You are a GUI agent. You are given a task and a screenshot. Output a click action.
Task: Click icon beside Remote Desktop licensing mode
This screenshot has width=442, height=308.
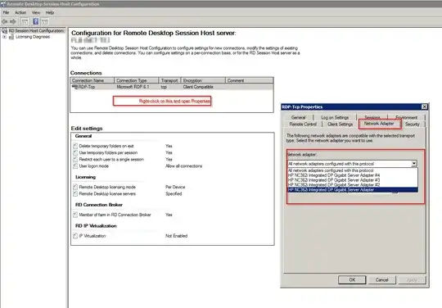(x=75, y=187)
